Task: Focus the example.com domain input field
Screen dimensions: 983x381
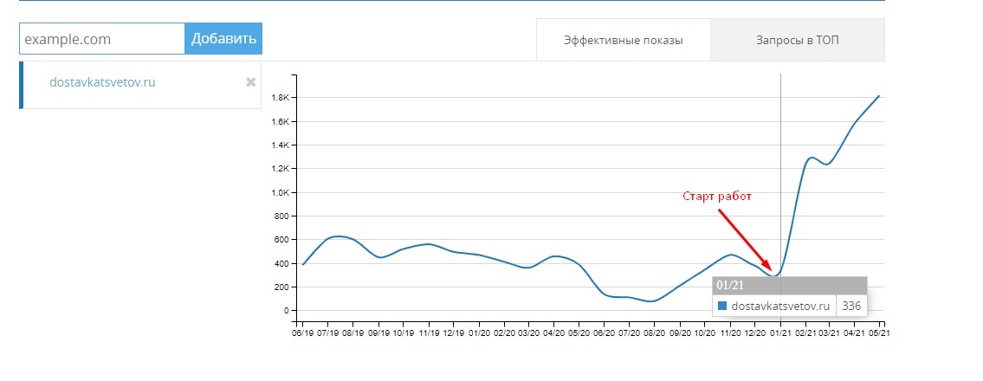Action: [x=102, y=39]
